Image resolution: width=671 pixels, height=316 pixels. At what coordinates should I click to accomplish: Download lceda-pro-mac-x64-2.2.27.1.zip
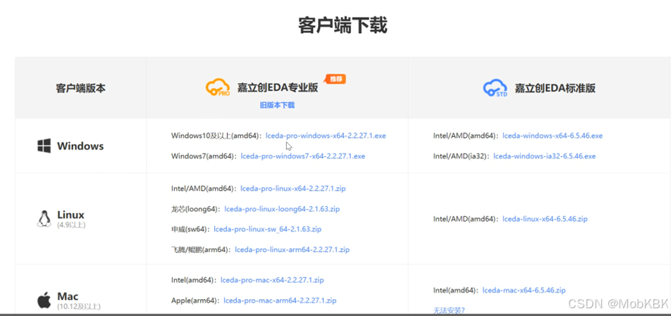click(272, 281)
